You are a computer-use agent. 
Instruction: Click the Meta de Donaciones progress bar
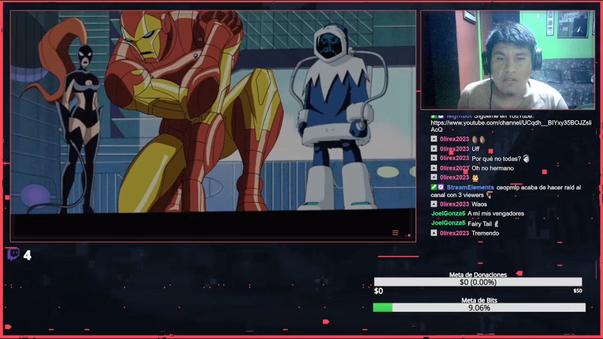478,282
